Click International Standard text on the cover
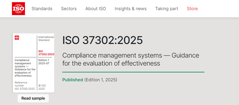The image size is (239, 105). 46,39
